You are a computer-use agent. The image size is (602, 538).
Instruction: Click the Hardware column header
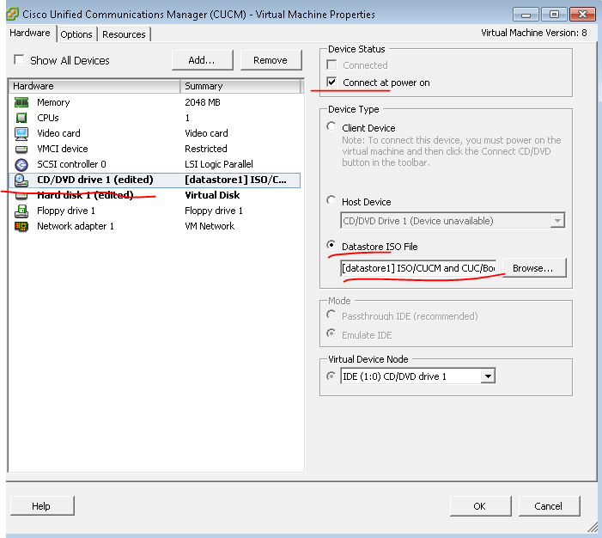[x=94, y=86]
